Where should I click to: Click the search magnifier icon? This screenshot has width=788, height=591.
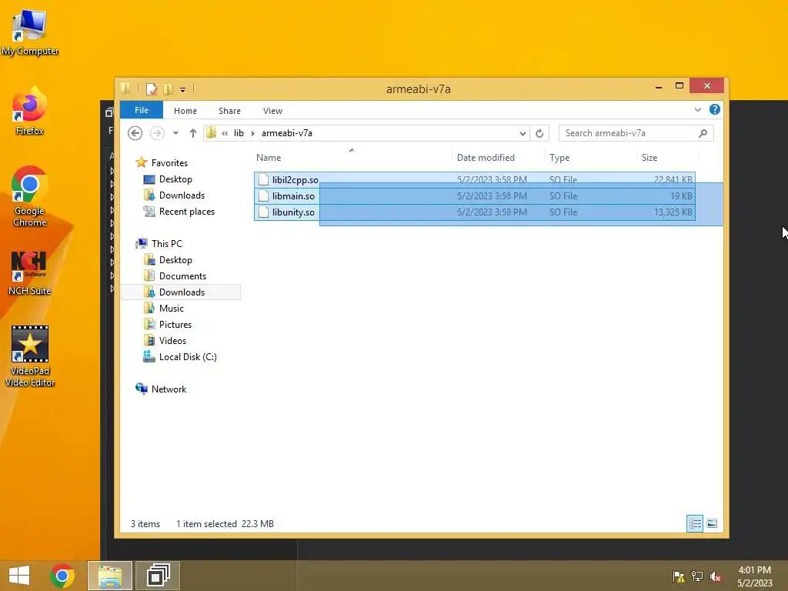click(703, 133)
